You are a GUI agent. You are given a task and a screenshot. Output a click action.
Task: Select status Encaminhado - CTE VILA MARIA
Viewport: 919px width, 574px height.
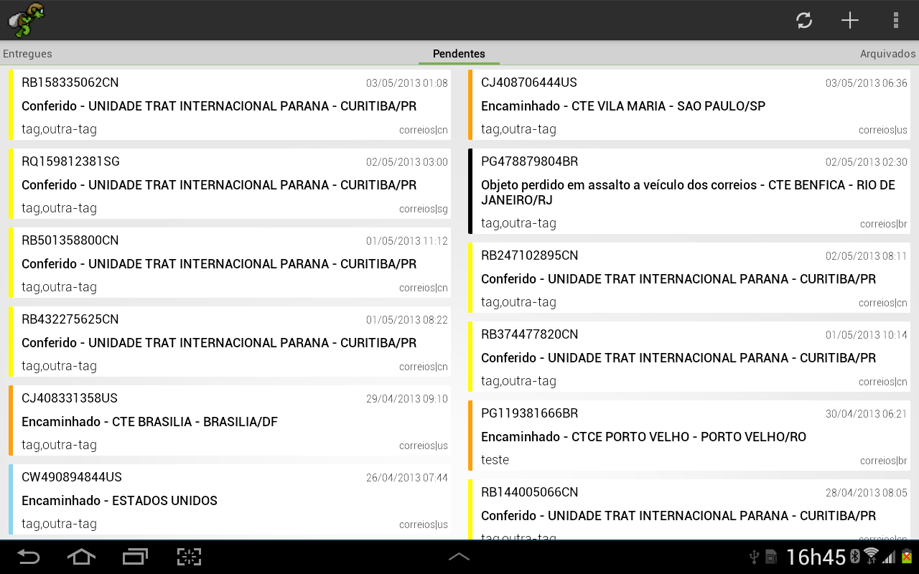[623, 106]
